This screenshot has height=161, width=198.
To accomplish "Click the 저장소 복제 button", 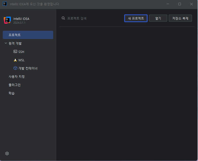I will tap(180, 18).
